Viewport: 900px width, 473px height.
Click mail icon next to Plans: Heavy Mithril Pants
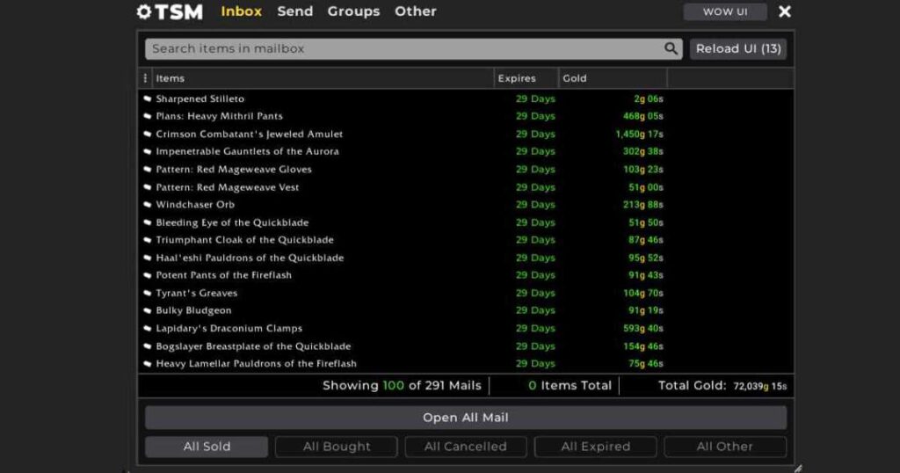tap(148, 116)
